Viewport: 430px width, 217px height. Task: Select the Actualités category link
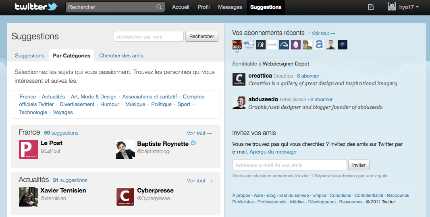pyautogui.click(x=53, y=96)
